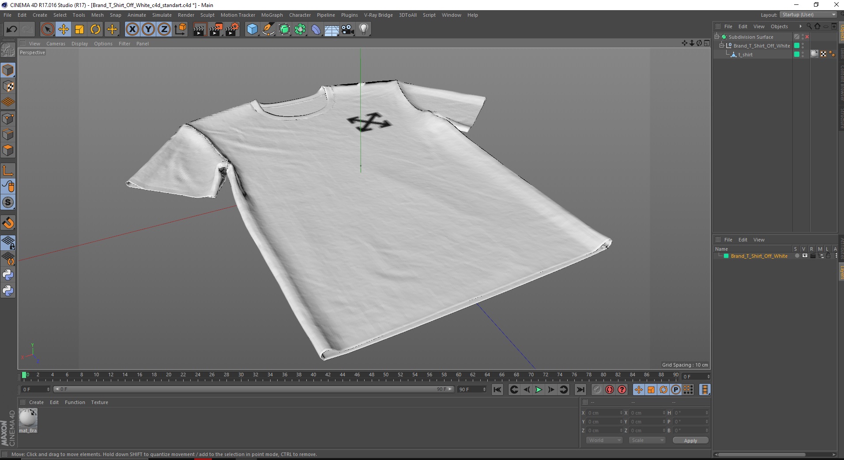Screen dimensions: 844x460
Task: Click the end frame 90 F field
Action: [472, 390]
